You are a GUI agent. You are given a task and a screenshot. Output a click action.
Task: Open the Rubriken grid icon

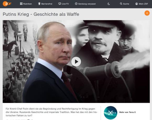[21, 4]
